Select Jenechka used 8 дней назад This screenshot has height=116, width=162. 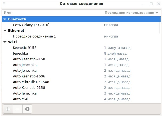tap(81, 54)
